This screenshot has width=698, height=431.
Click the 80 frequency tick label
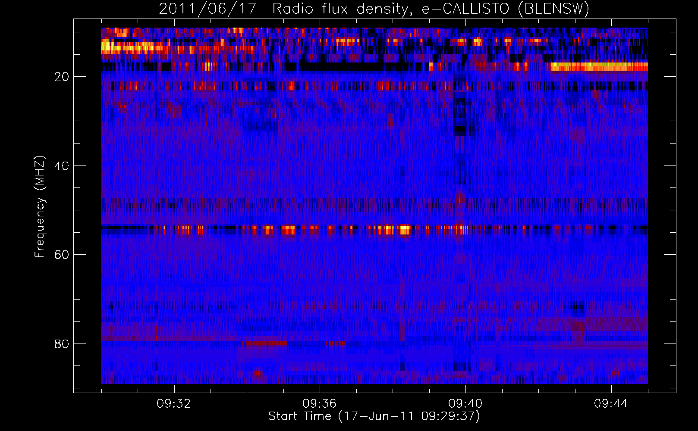pyautogui.click(x=62, y=344)
